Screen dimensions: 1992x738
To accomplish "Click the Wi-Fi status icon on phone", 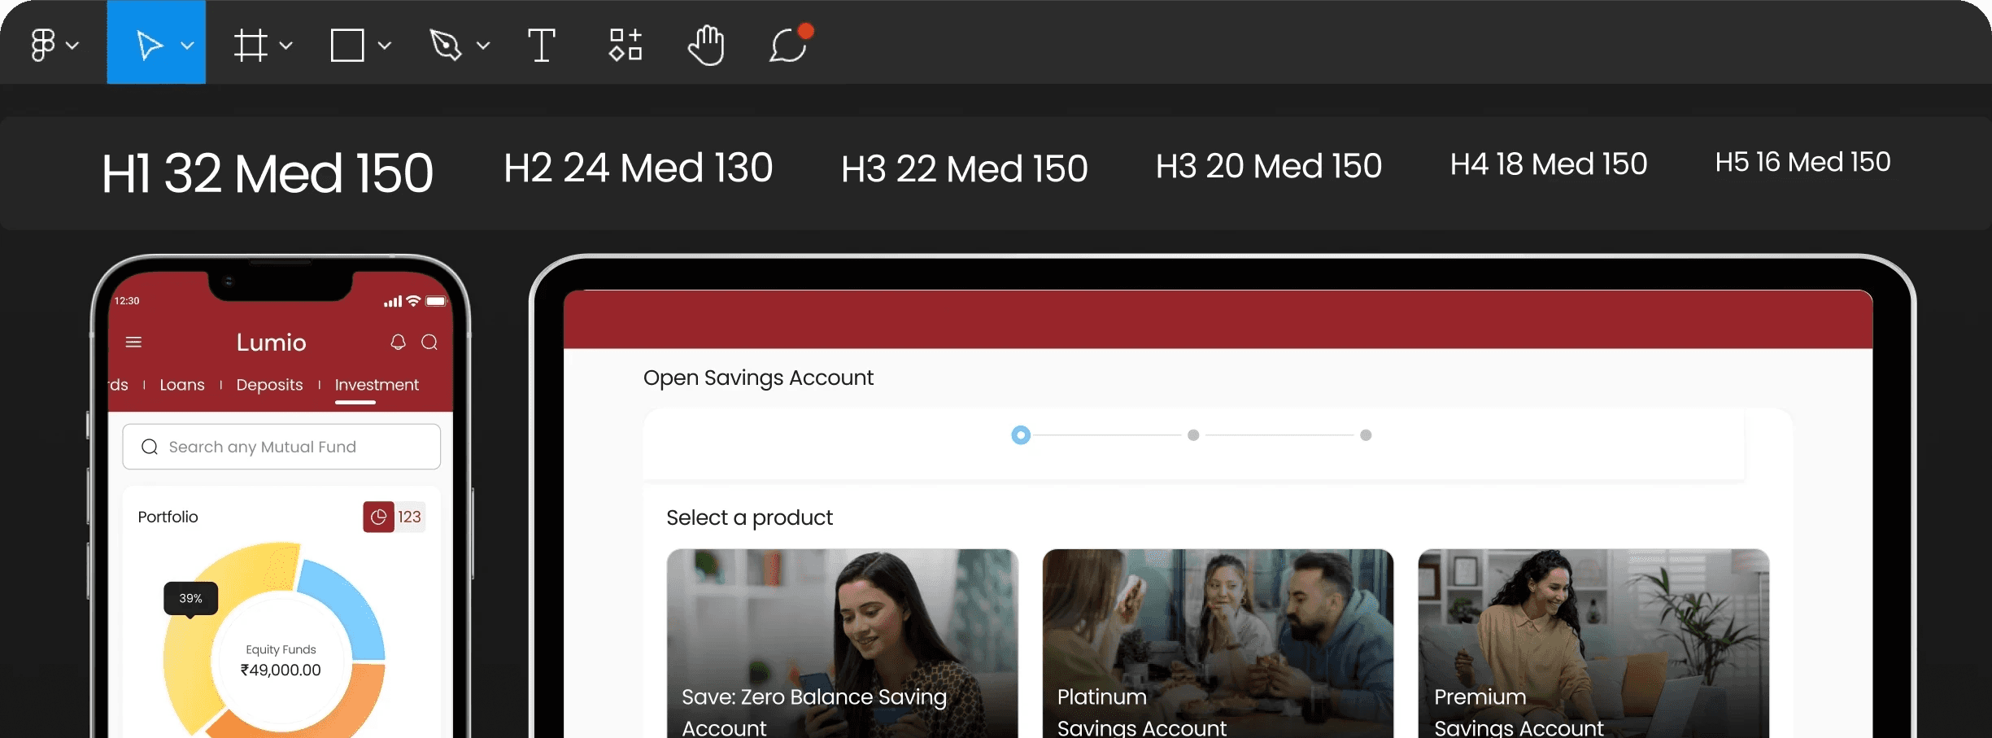I will pyautogui.click(x=413, y=300).
